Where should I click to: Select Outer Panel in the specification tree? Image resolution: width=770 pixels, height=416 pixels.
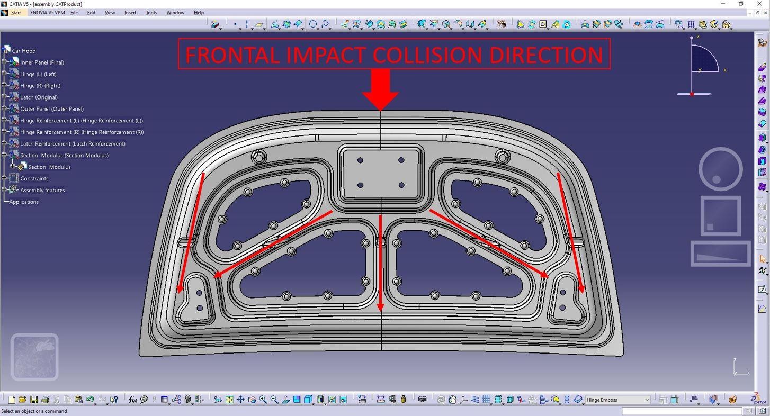(x=52, y=109)
